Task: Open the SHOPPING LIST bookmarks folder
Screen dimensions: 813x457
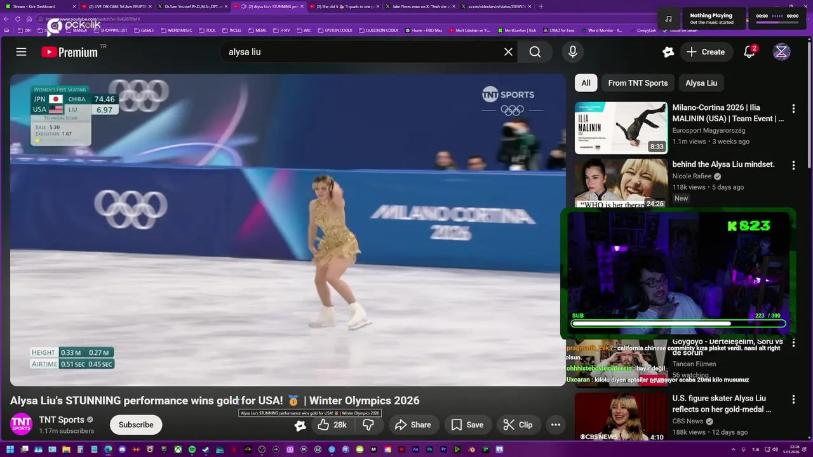Action: [110, 30]
